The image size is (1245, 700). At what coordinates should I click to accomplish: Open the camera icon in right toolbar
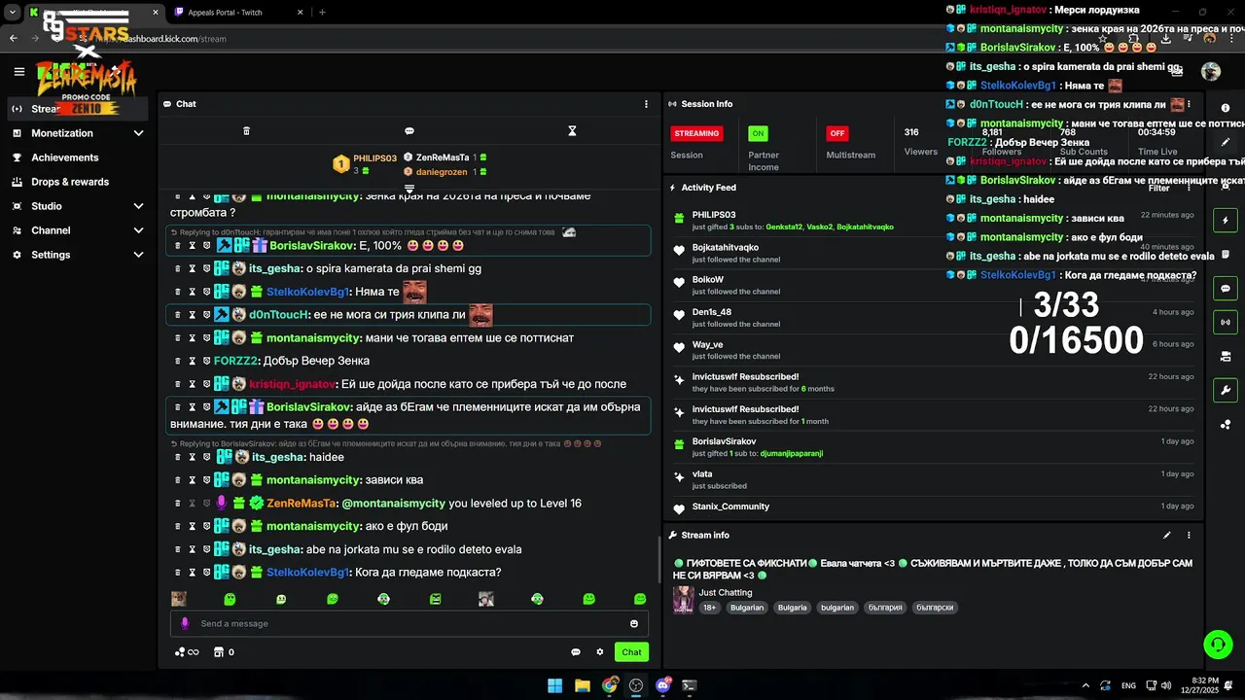[1226, 356]
